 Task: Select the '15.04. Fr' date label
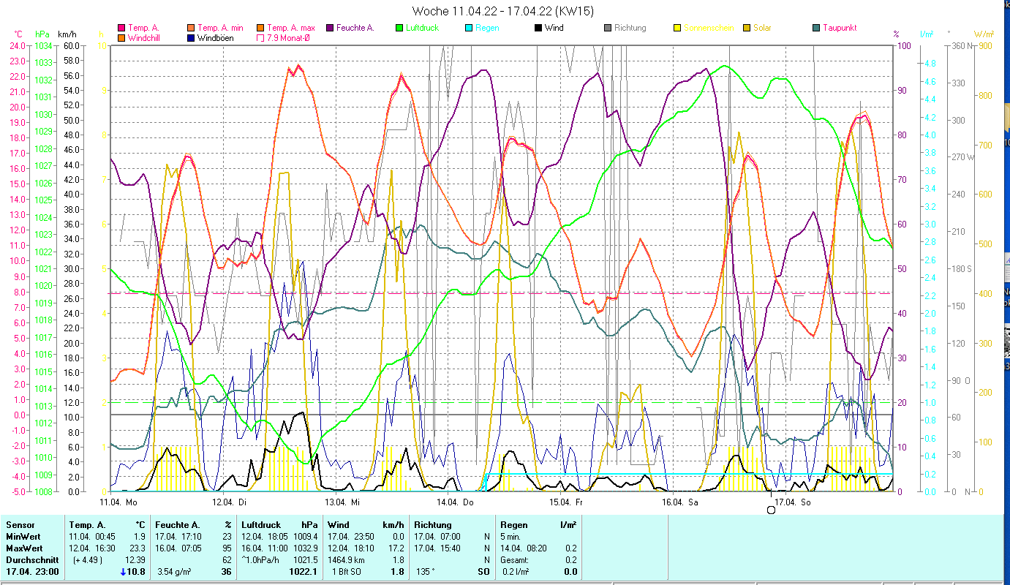point(566,502)
